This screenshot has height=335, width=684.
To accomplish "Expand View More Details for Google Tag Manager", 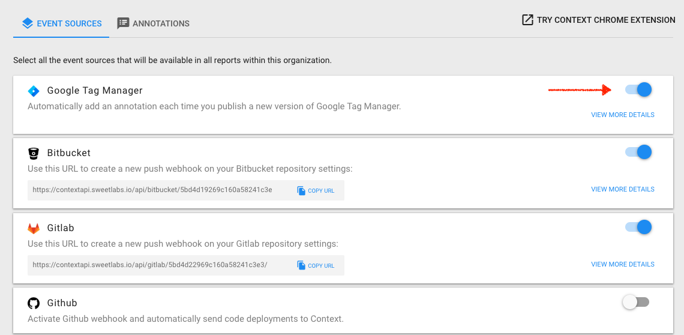I will 622,115.
